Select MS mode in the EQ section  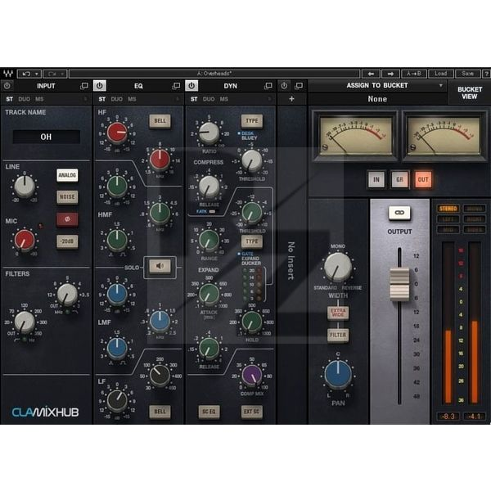pyautogui.click(x=132, y=99)
